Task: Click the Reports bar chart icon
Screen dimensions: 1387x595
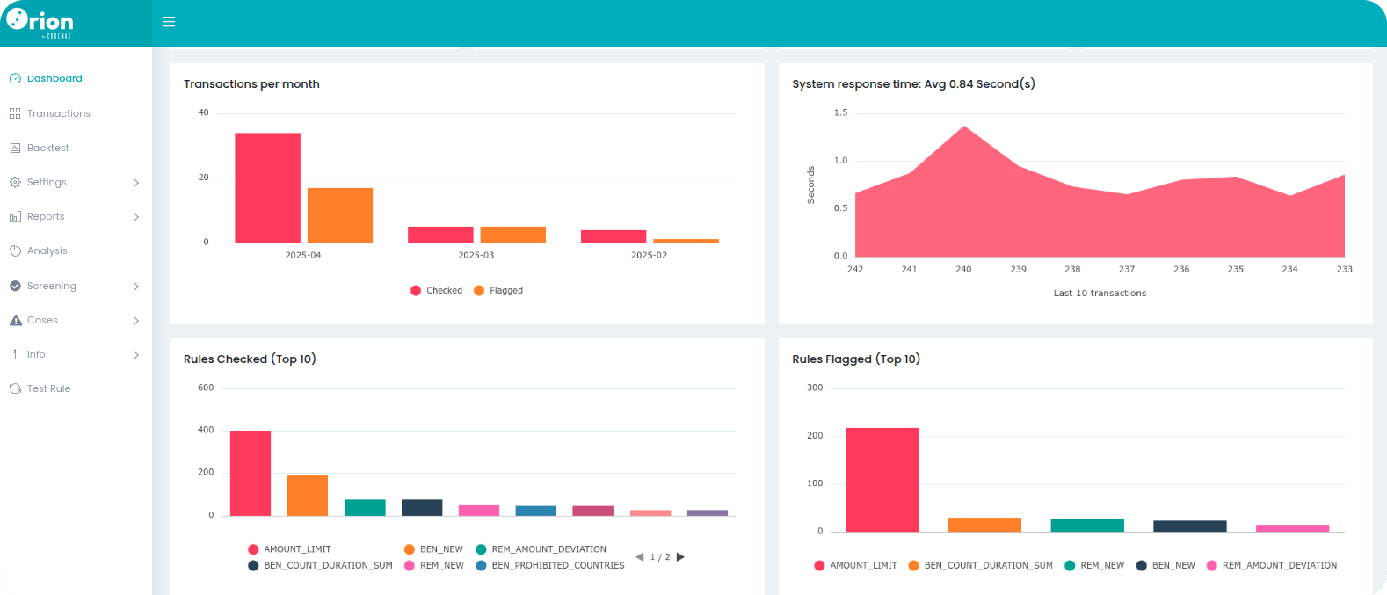Action: [x=15, y=217]
